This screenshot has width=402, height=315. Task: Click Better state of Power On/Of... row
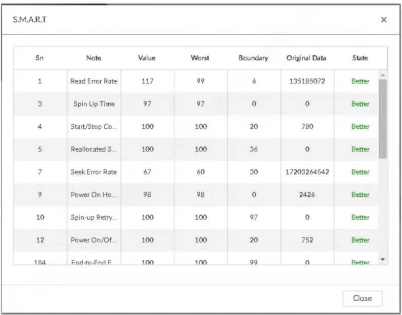360,240
